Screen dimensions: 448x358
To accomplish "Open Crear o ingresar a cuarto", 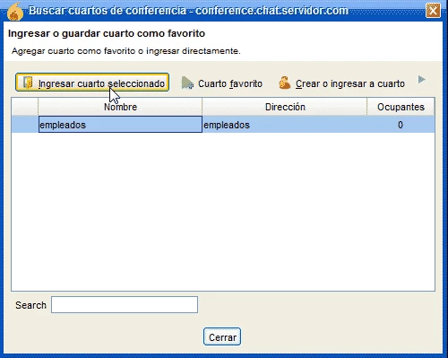I will click(x=341, y=83).
